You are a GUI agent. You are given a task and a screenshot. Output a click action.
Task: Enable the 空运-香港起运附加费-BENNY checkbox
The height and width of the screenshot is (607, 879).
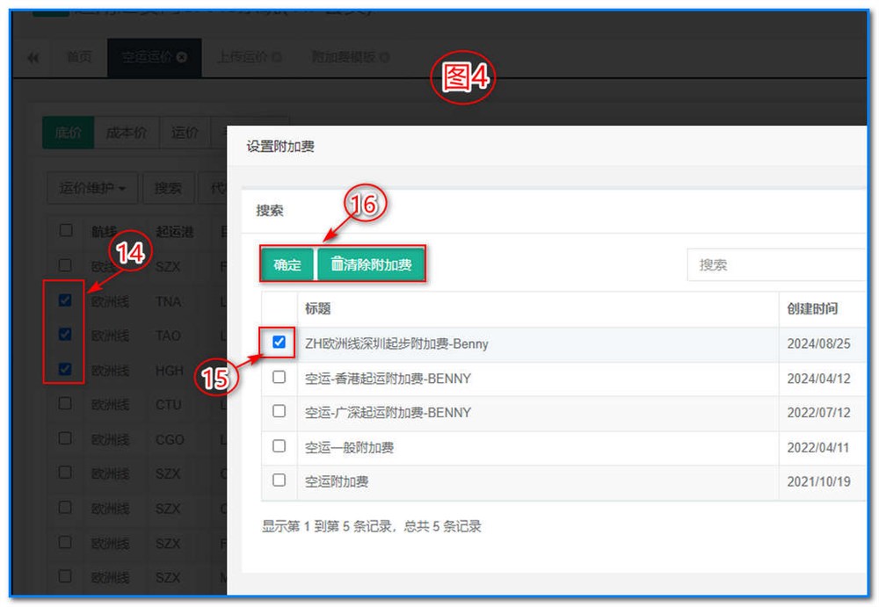pos(277,378)
